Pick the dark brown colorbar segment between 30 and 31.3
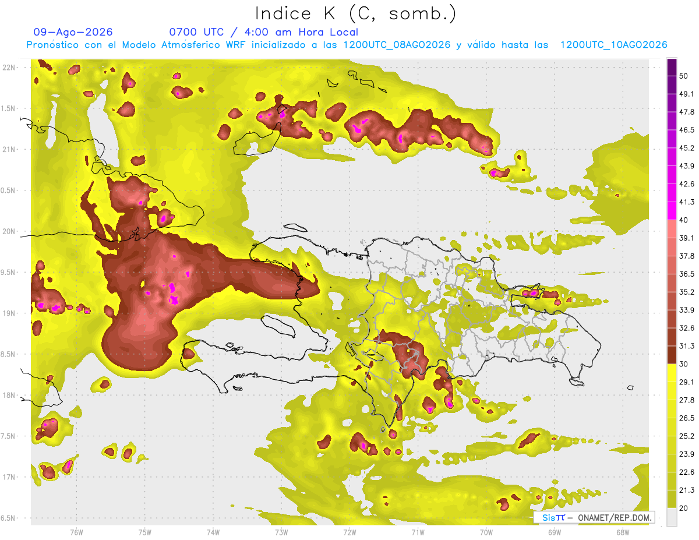This screenshot has height=540, width=699. (x=672, y=355)
